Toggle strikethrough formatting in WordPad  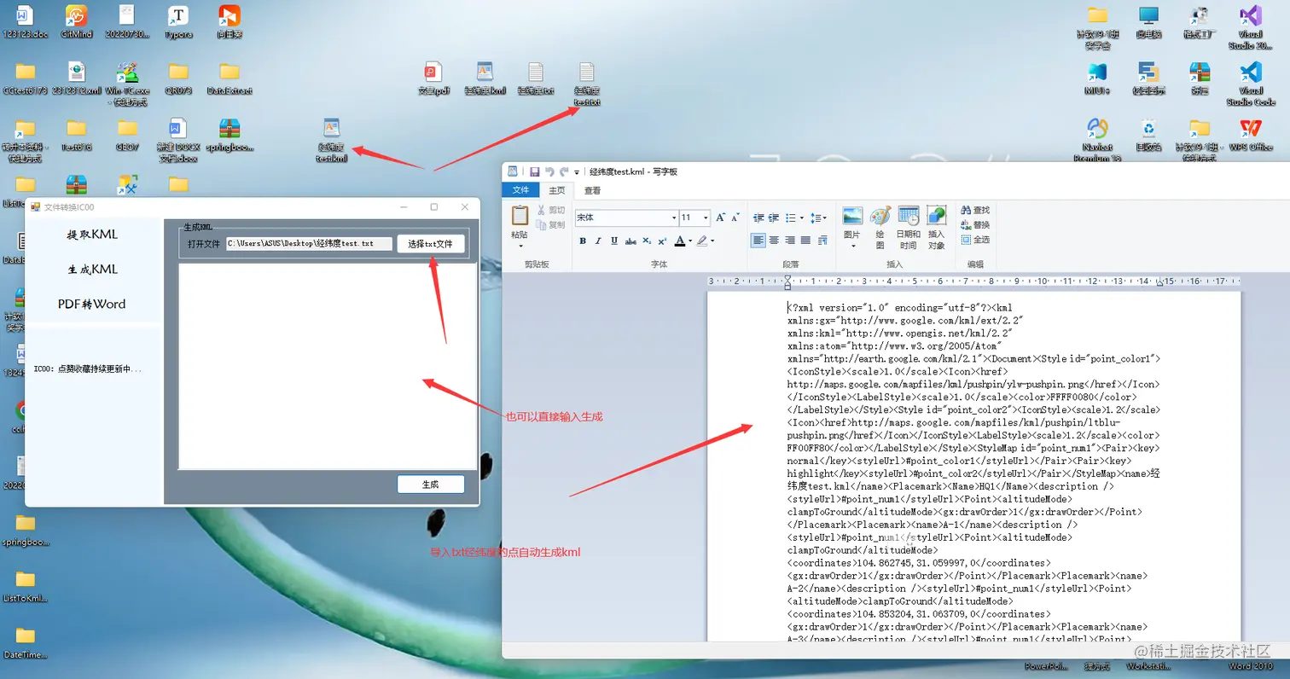pyautogui.click(x=630, y=241)
